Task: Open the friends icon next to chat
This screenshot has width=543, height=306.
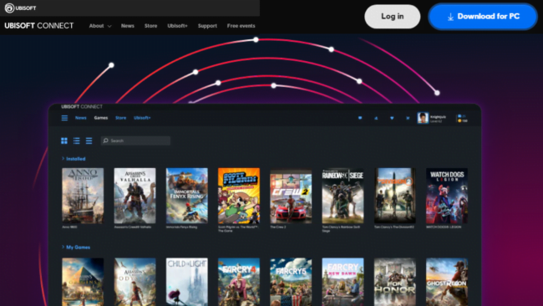Action: [376, 118]
